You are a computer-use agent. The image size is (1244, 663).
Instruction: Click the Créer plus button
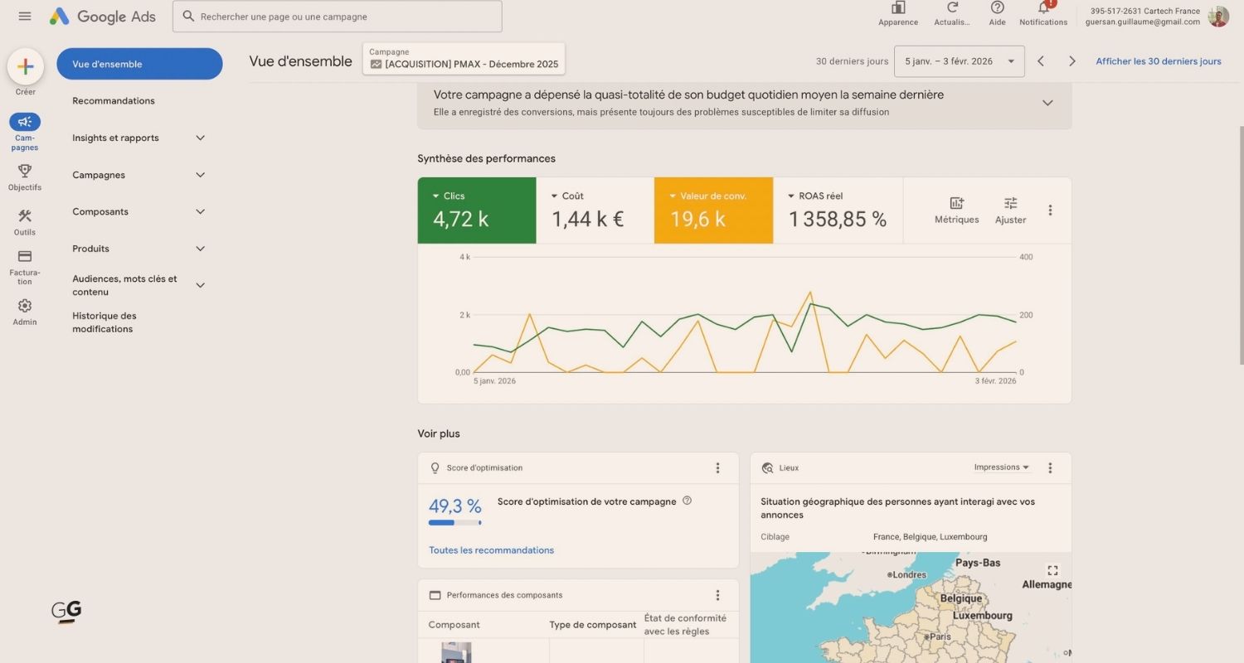click(25, 65)
